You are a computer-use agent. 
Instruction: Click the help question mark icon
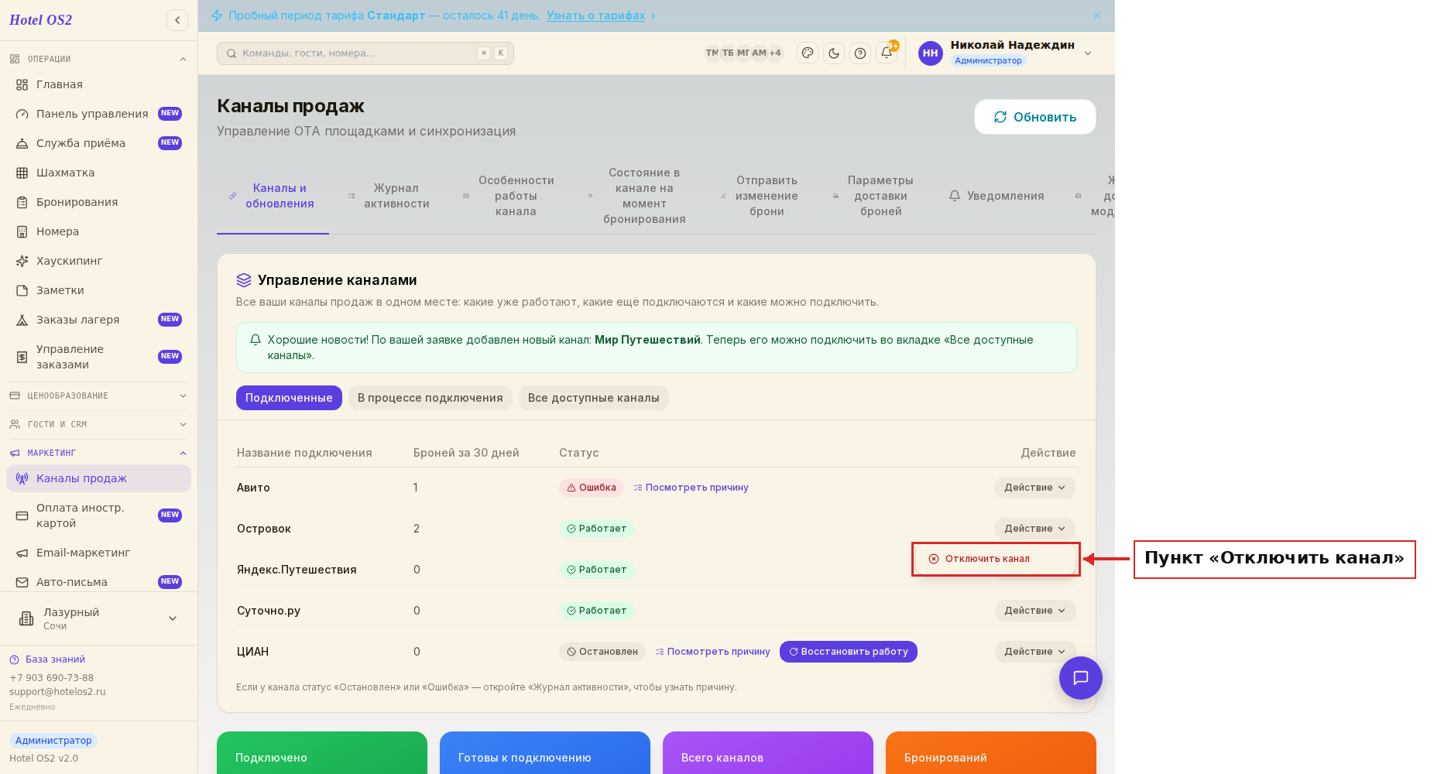860,53
